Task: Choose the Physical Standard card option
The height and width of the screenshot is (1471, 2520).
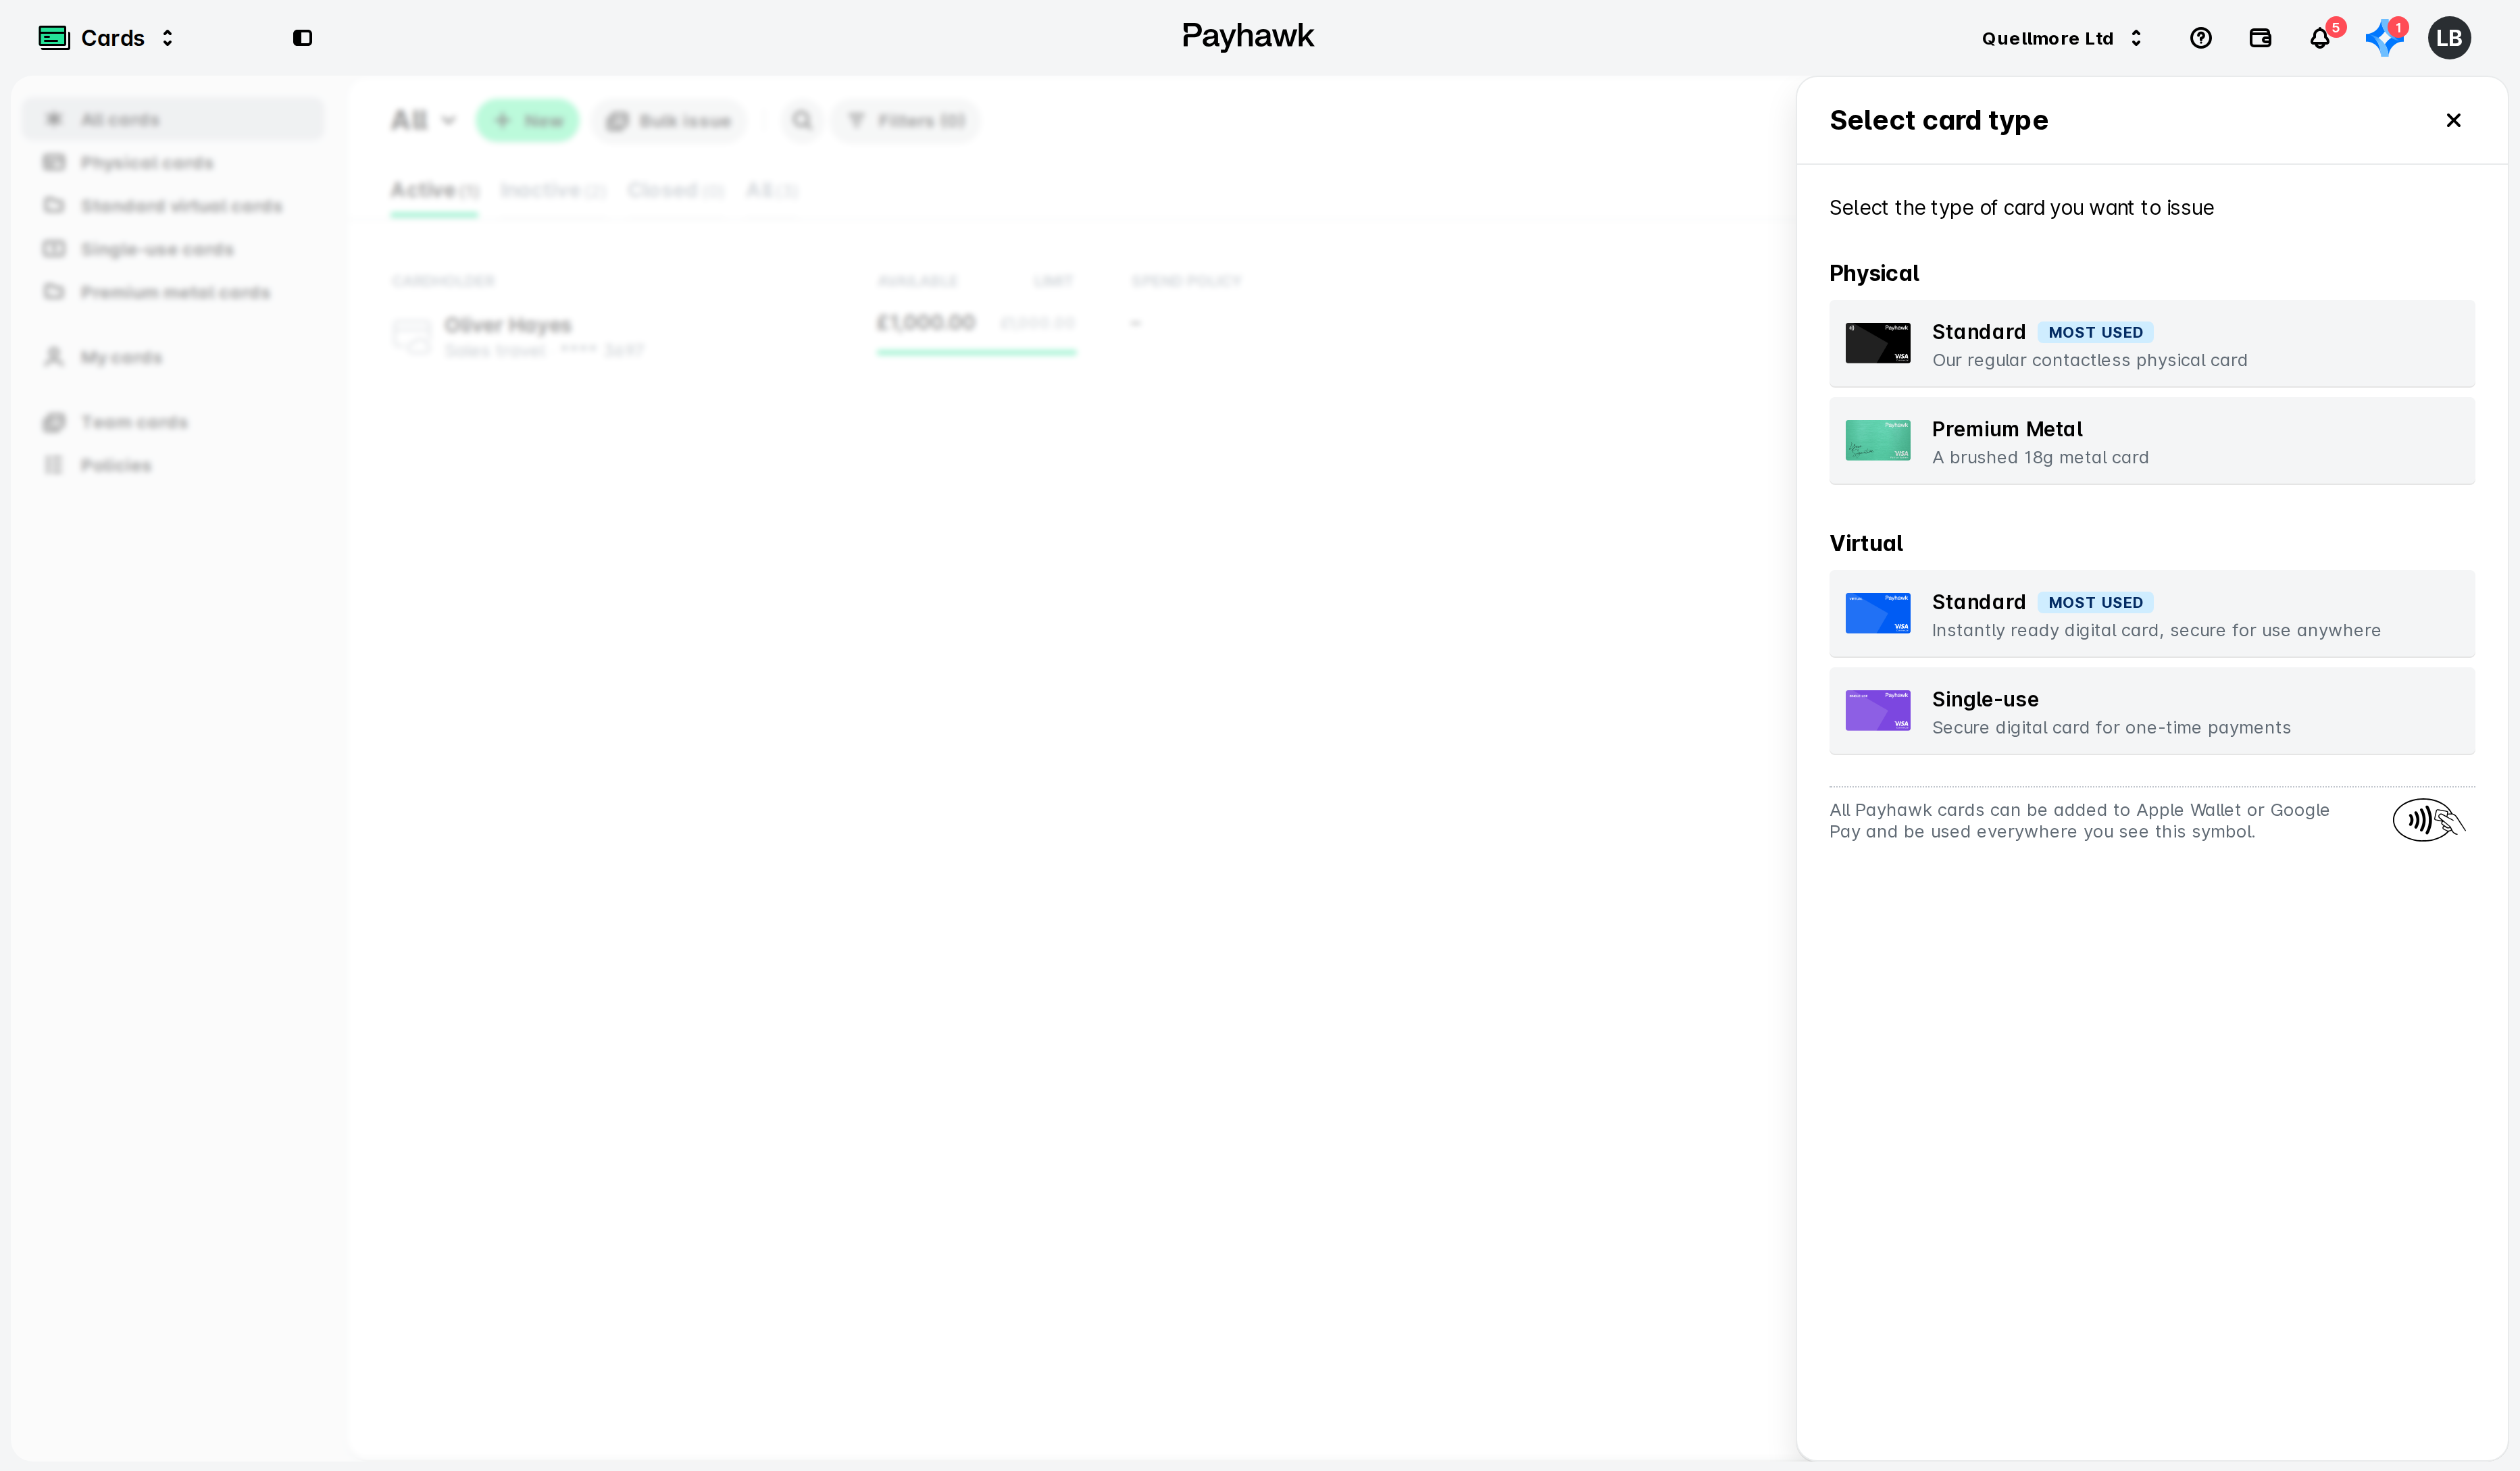Action: click(2151, 344)
